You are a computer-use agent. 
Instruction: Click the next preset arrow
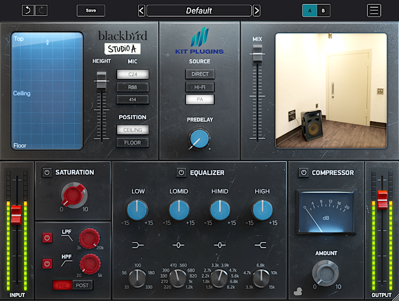[x=257, y=11]
